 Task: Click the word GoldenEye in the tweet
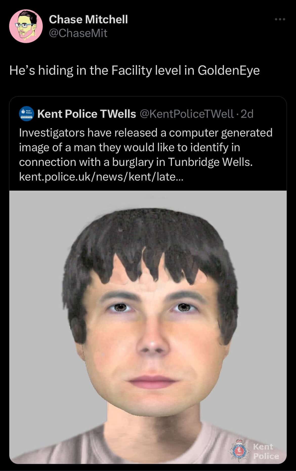[229, 70]
